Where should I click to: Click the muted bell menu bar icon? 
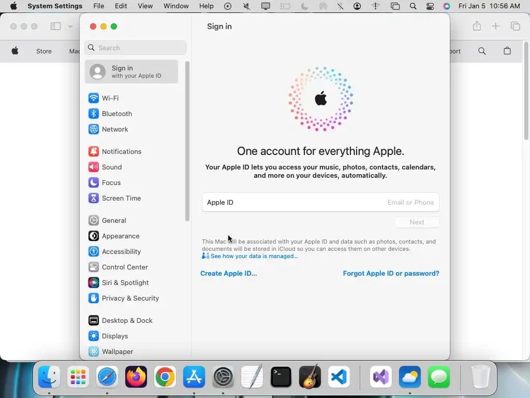pyautogui.click(x=247, y=6)
